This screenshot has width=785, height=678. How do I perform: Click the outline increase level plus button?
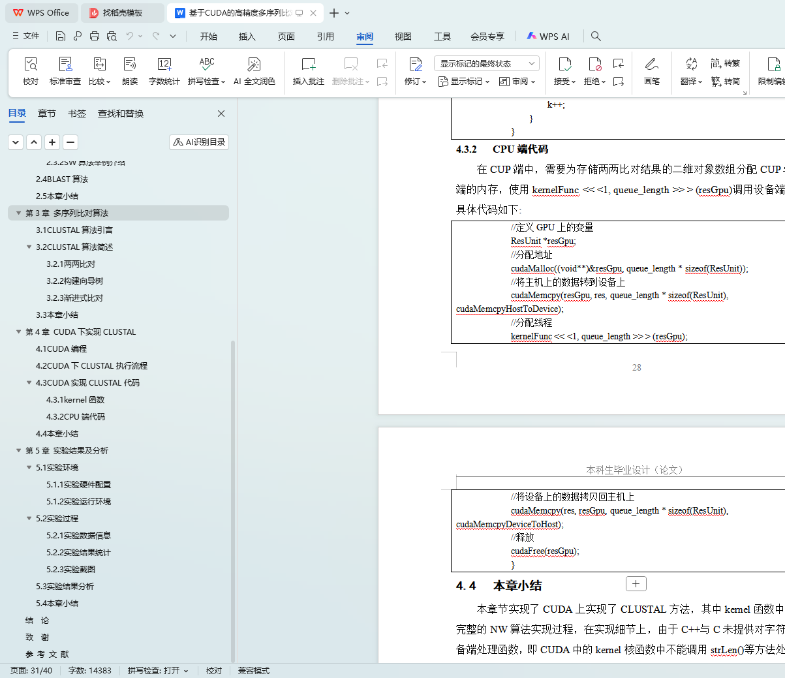tap(53, 142)
